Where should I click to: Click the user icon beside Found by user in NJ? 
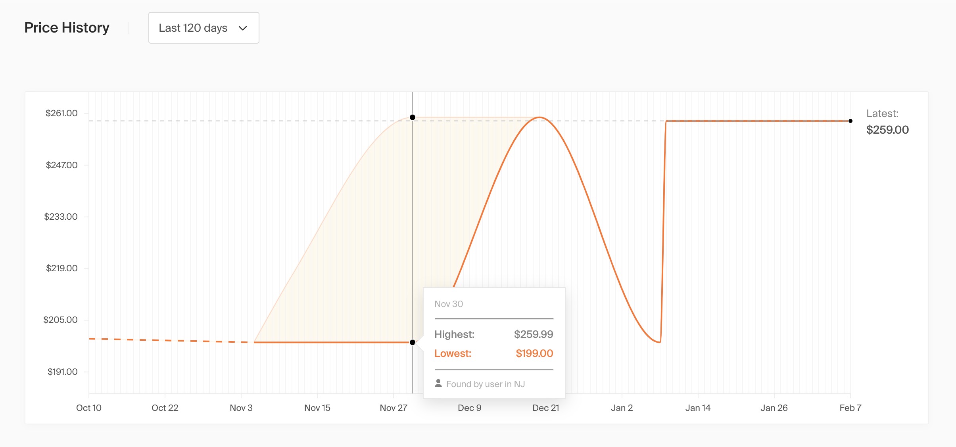(438, 383)
